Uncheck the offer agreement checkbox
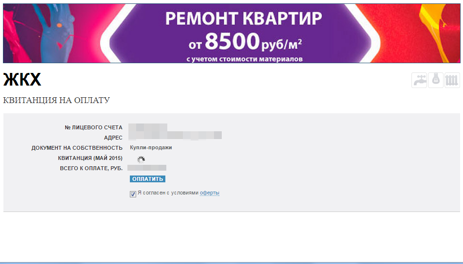 tap(133, 194)
